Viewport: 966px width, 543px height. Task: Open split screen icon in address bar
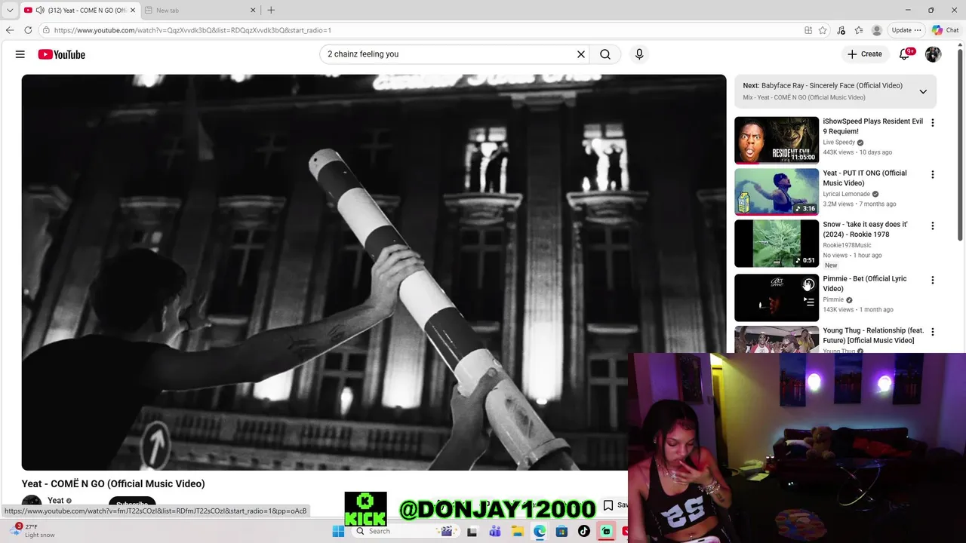808,30
